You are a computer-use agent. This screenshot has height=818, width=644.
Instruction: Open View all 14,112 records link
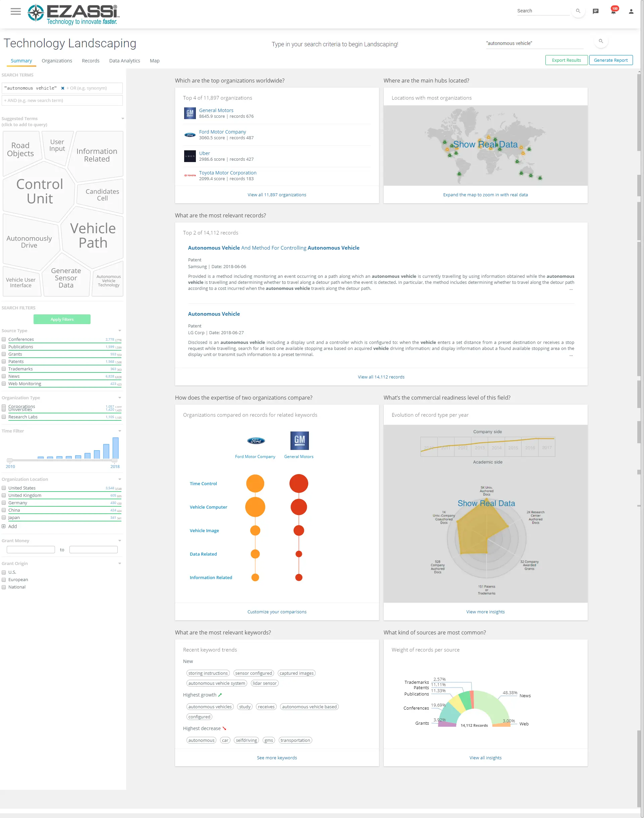click(381, 377)
